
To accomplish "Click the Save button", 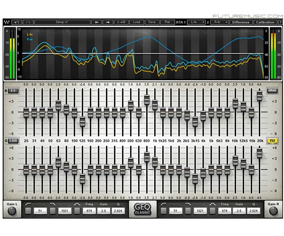I will [x=152, y=22].
